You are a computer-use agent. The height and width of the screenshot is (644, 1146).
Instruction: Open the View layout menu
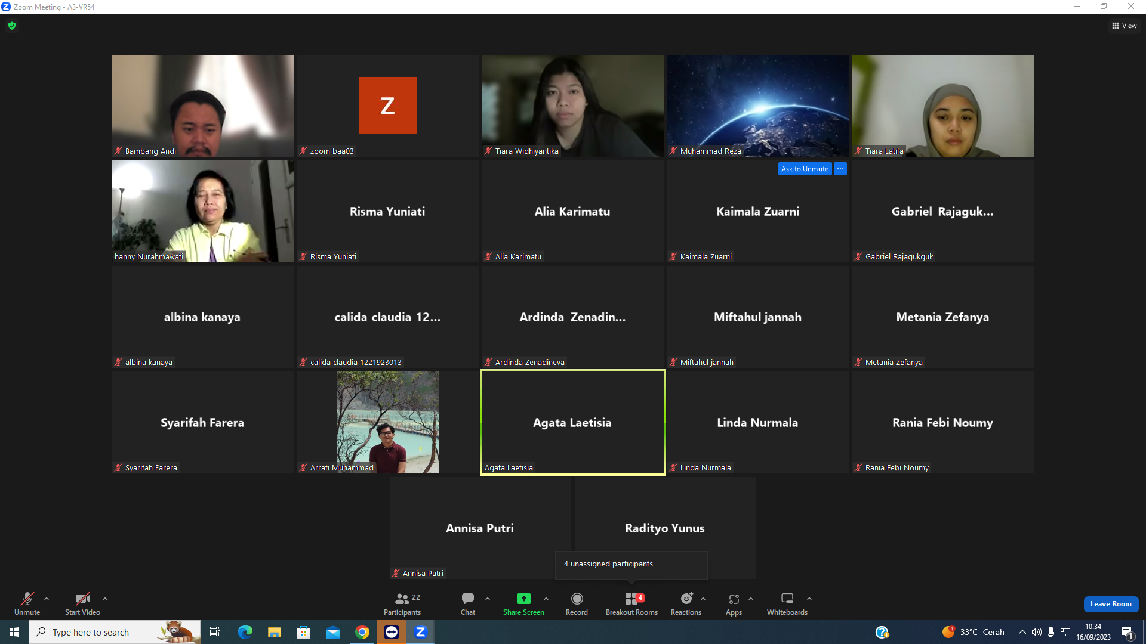(1124, 26)
